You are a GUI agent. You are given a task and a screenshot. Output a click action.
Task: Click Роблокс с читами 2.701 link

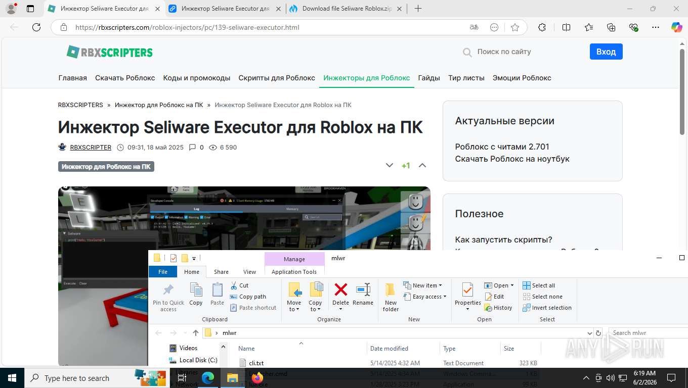502,147
